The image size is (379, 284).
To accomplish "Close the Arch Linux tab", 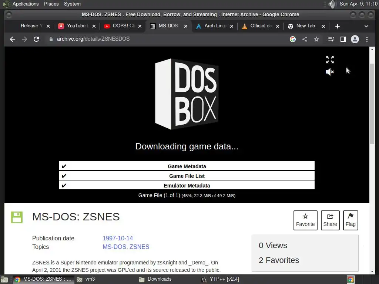I will coord(232,26).
